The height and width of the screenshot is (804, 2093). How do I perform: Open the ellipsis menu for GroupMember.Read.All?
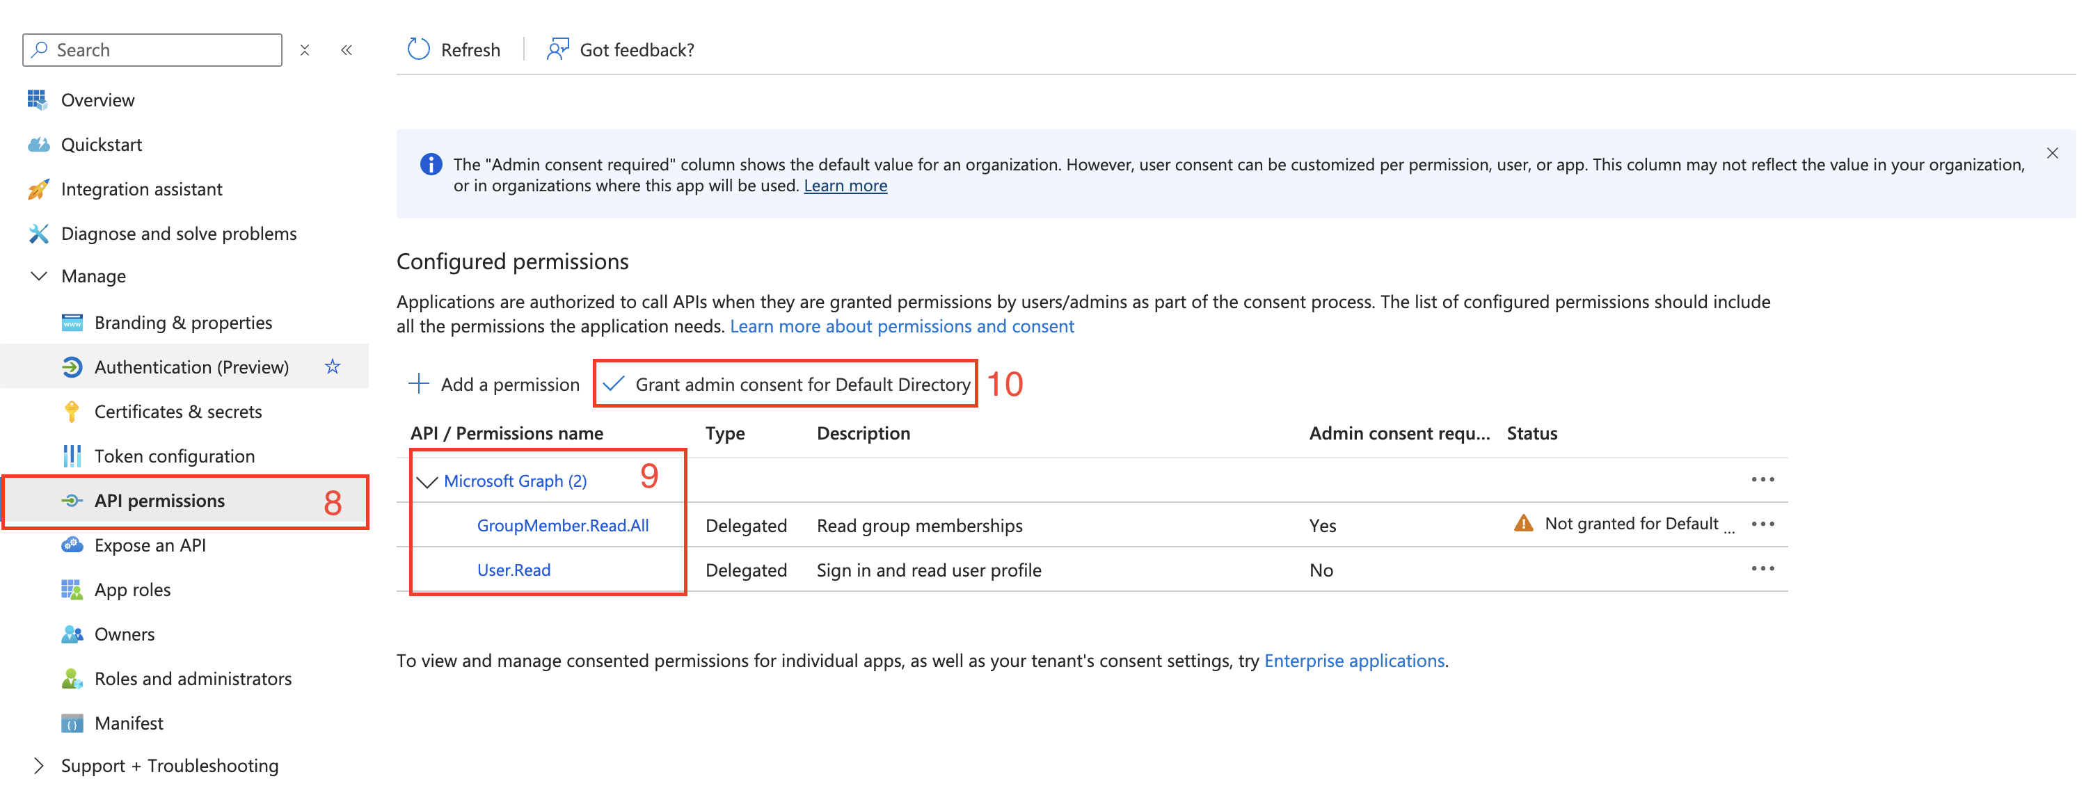1763,524
